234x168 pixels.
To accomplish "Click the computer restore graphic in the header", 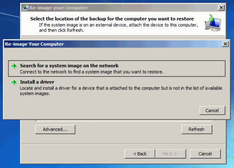I will click(x=213, y=23).
